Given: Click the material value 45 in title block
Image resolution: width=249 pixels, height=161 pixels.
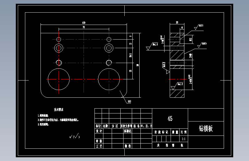Looking at the screenshot, I should pos(170,118).
